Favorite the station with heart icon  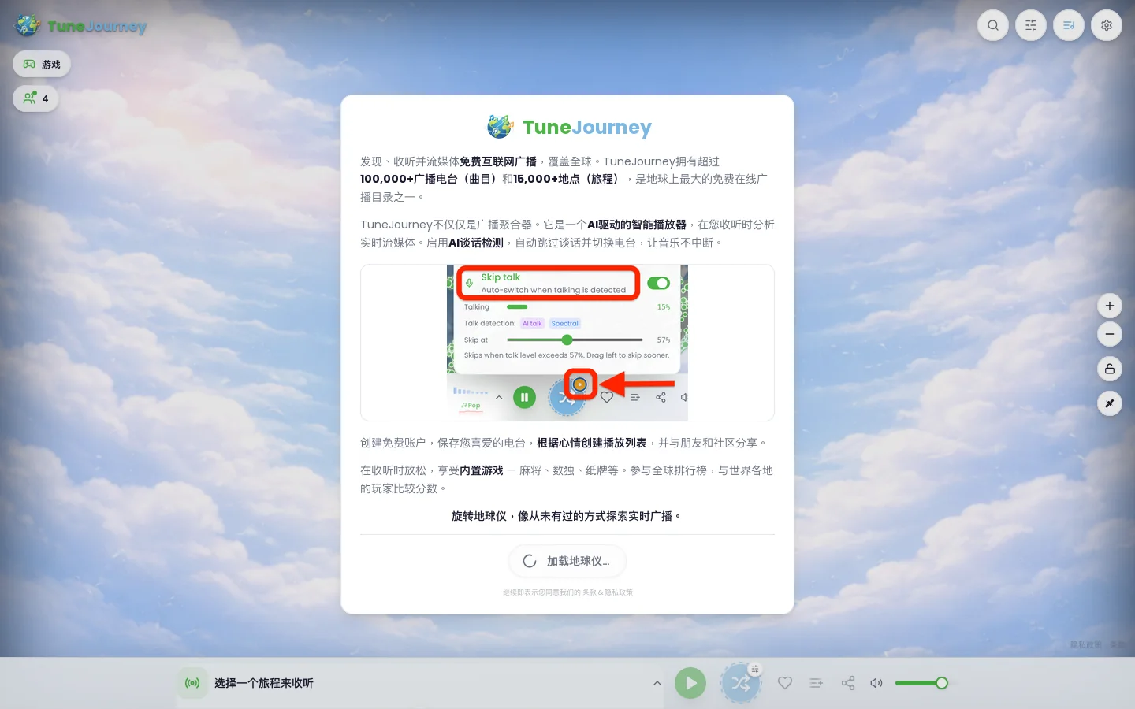pyautogui.click(x=785, y=683)
